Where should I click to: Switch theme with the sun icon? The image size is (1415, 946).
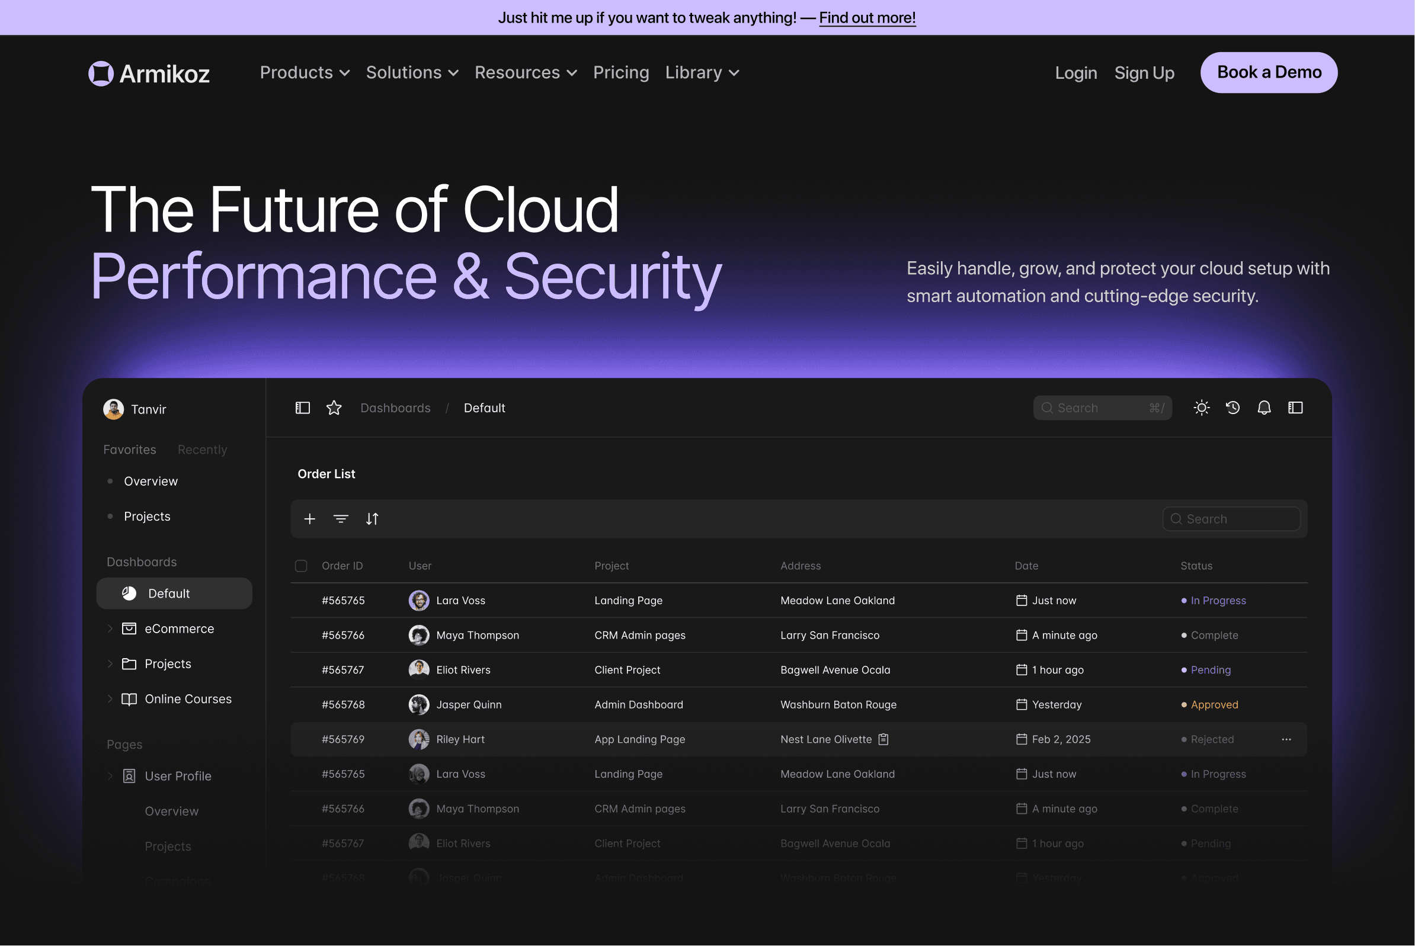point(1202,408)
